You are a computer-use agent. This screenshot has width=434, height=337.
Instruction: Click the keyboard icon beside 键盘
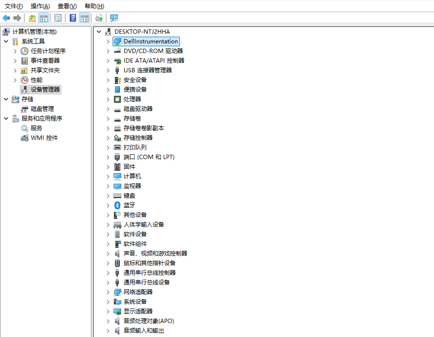click(x=117, y=196)
